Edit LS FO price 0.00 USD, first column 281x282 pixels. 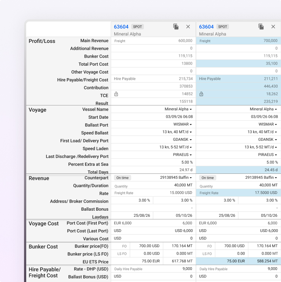147,254
